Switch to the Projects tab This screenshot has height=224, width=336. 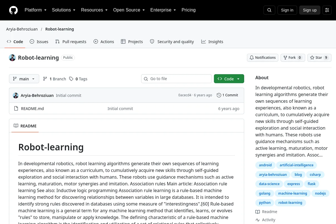coord(132,42)
